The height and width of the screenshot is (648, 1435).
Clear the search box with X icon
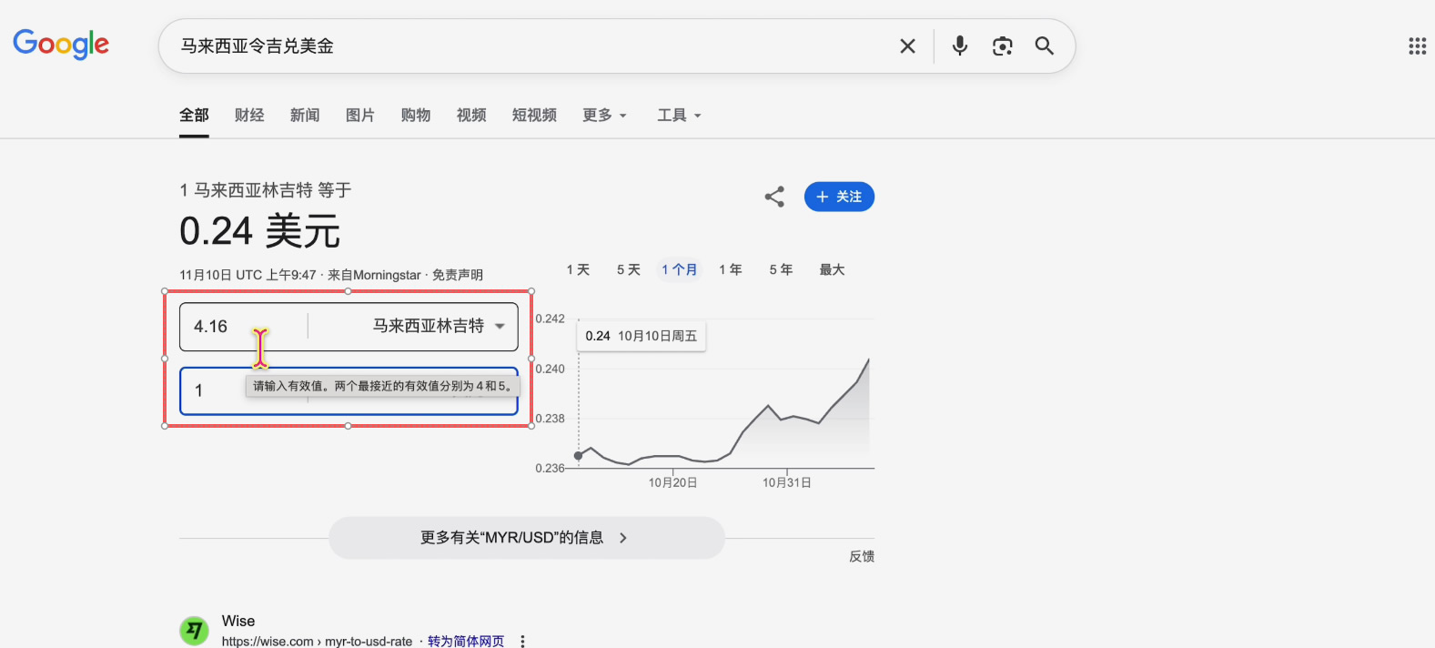click(907, 46)
